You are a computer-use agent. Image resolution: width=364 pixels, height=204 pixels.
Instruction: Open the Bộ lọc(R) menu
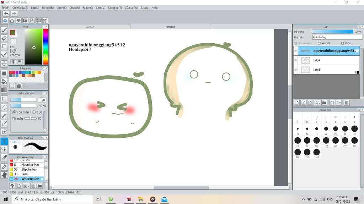[48, 8]
